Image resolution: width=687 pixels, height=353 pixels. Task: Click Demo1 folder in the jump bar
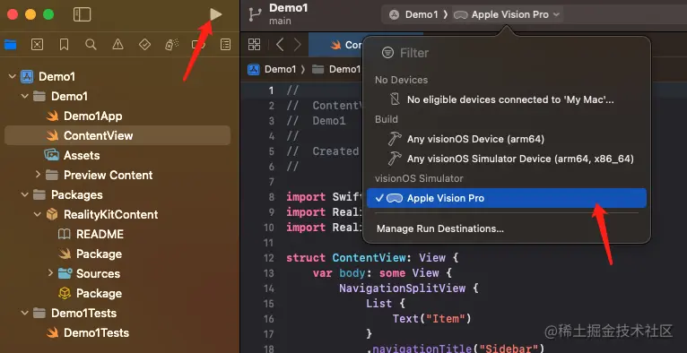(336, 69)
